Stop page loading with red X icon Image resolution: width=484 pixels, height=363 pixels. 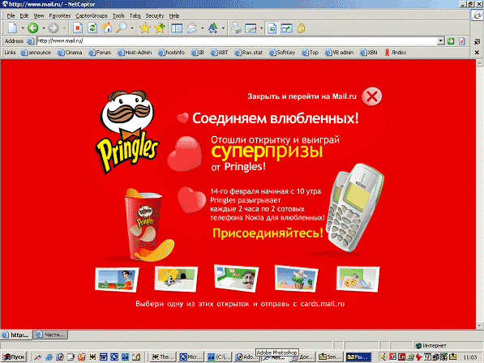78,28
